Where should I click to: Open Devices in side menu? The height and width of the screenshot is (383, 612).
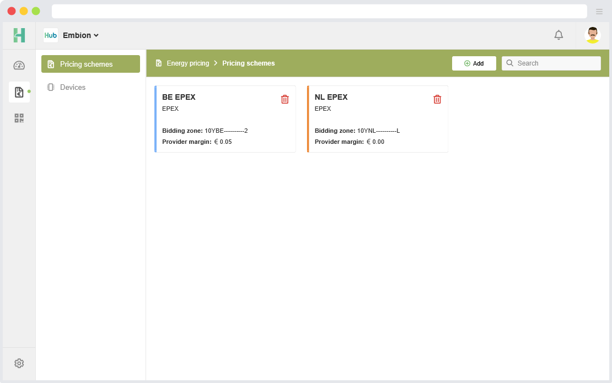coord(73,87)
